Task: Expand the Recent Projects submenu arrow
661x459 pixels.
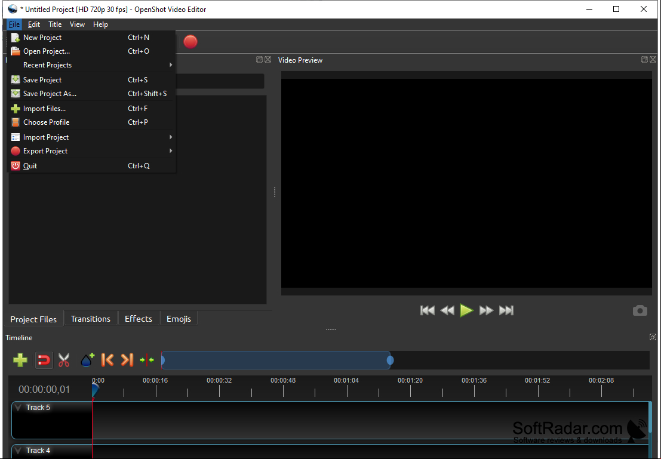Action: click(171, 65)
